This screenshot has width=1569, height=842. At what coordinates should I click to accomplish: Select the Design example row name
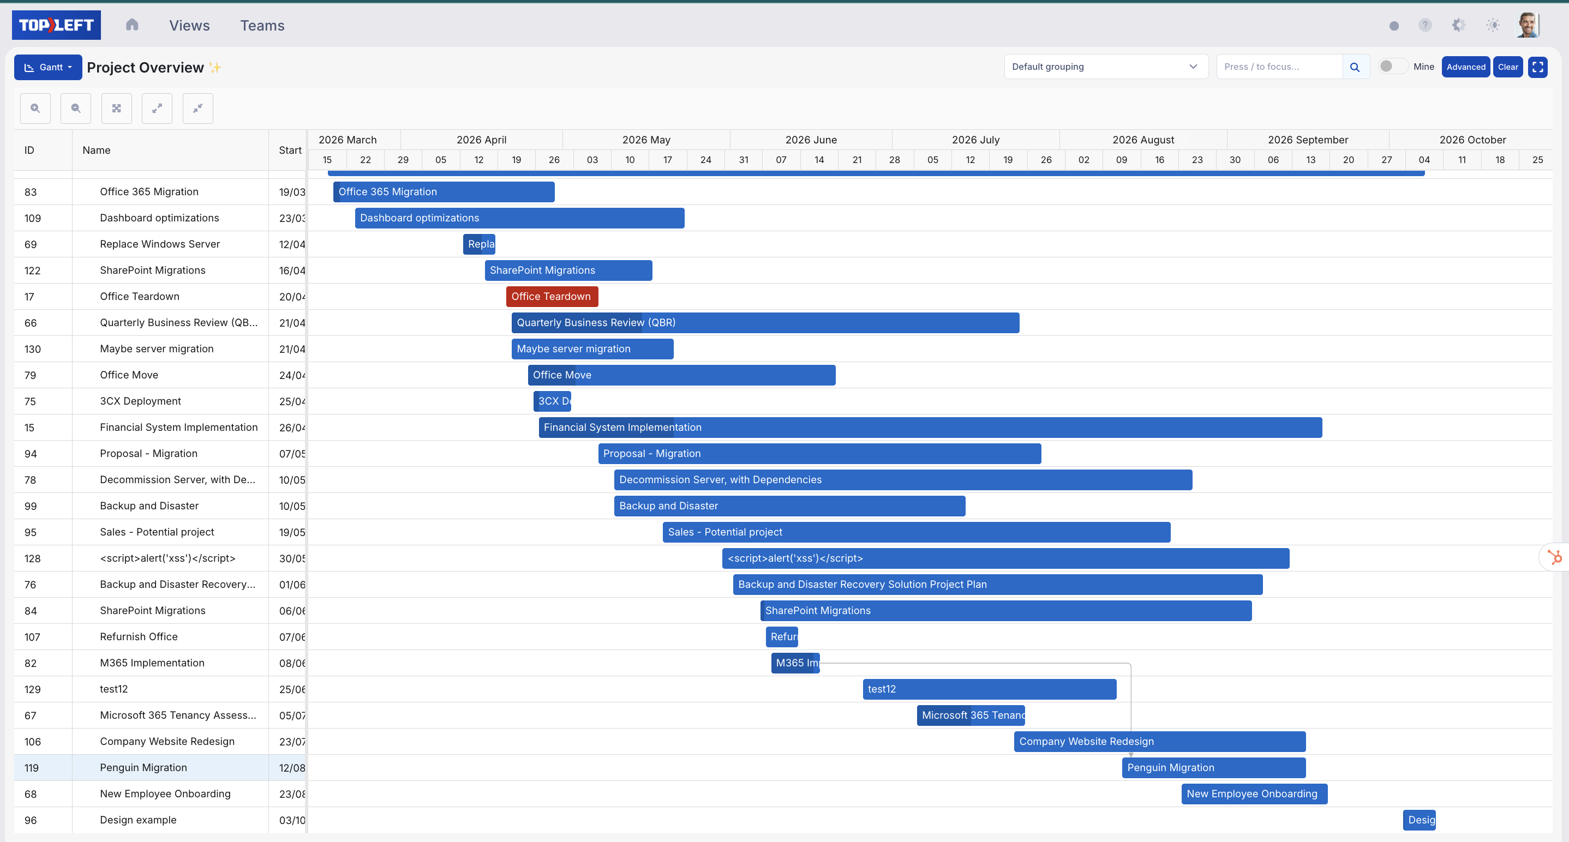(x=137, y=820)
